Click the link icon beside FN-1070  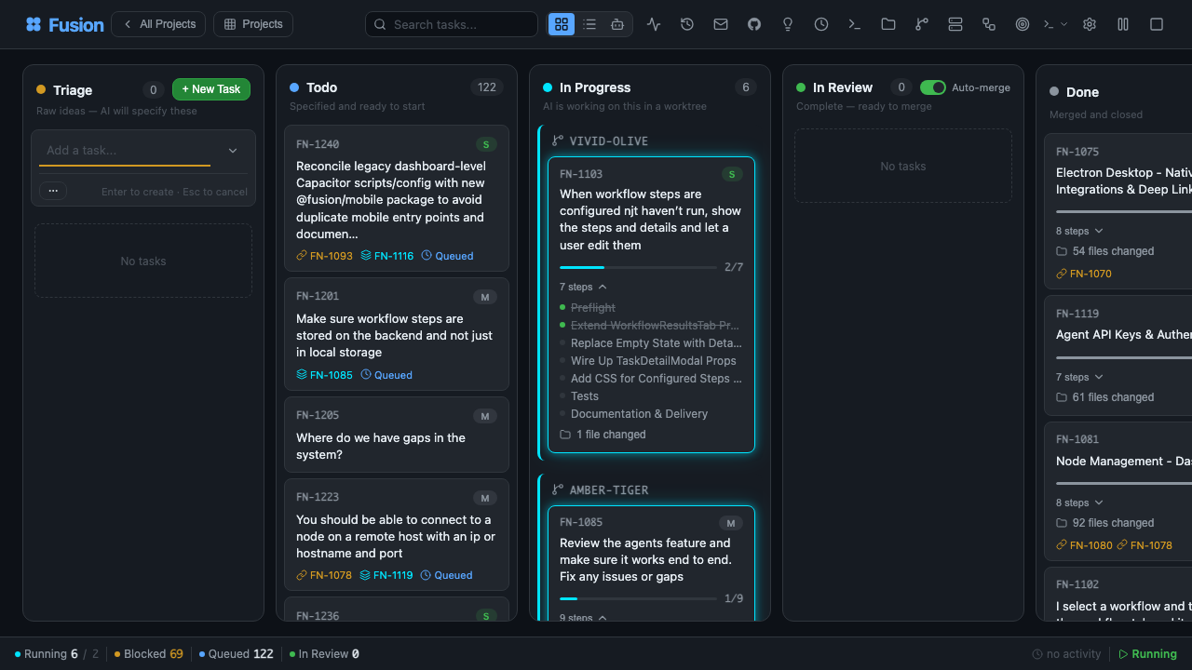[x=1062, y=274]
